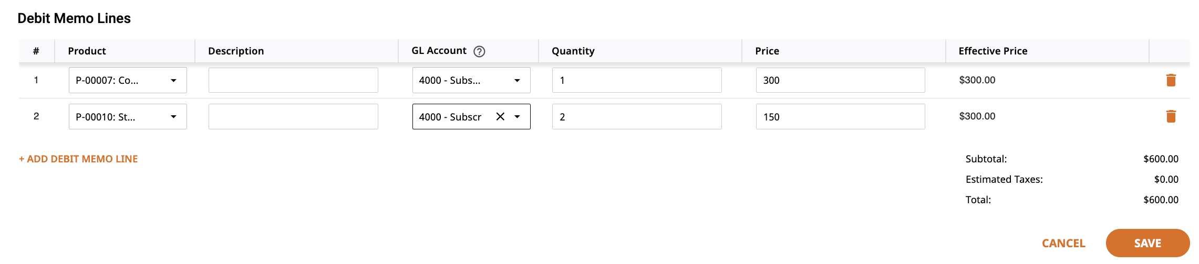Focus the Description field in line 2

[293, 116]
